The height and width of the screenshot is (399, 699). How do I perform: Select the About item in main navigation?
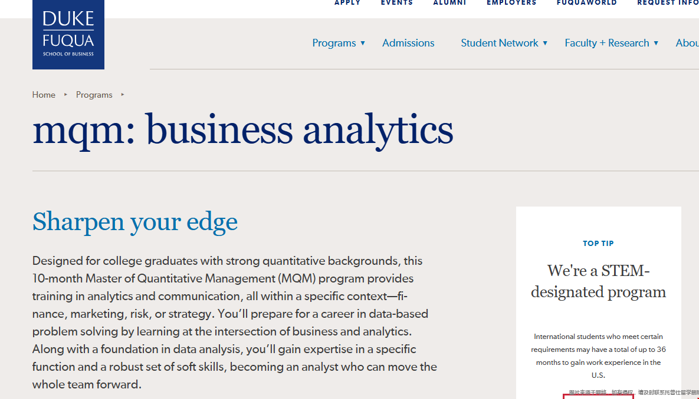[x=687, y=43]
